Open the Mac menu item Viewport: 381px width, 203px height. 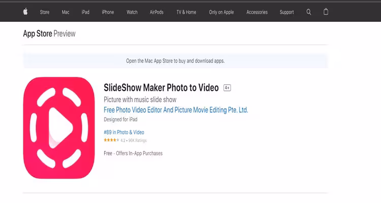[66, 12]
